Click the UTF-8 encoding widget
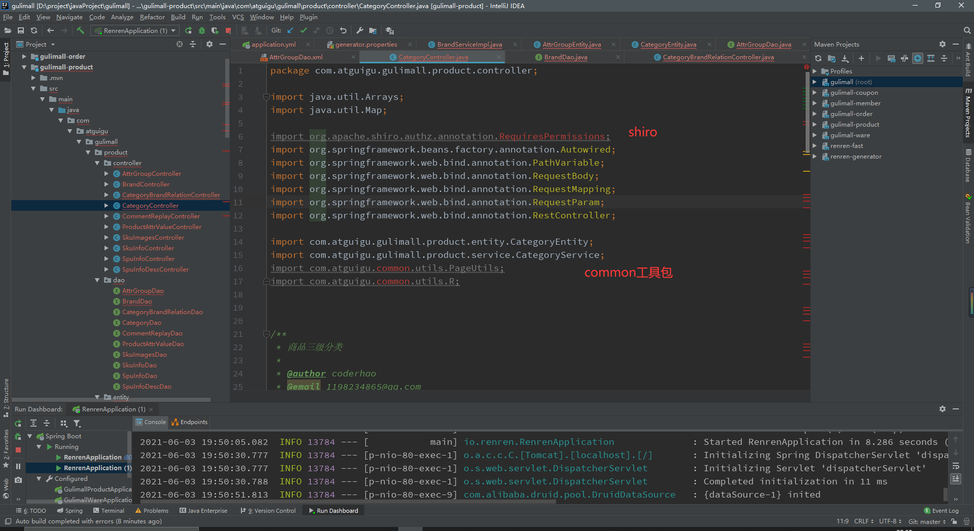This screenshot has width=974, height=531. 890,521
